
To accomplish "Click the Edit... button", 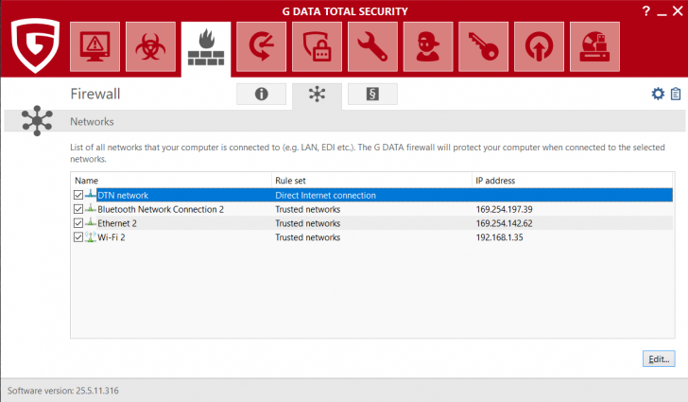I will pyautogui.click(x=659, y=358).
